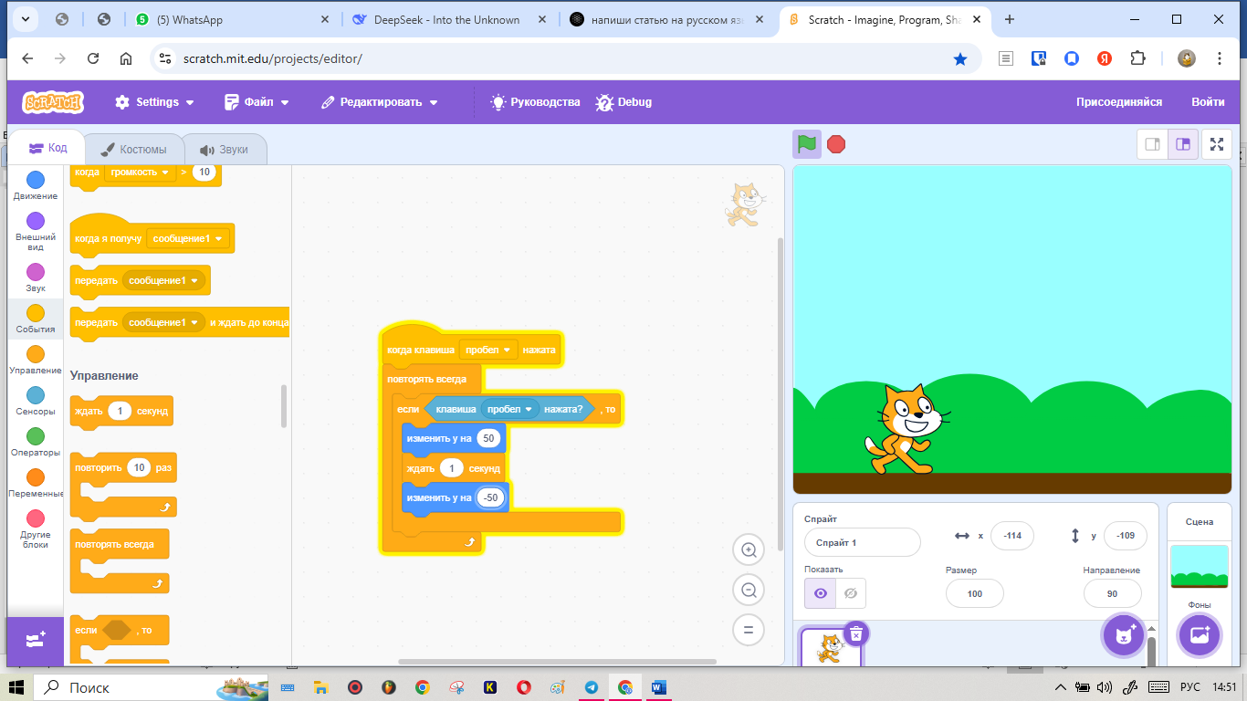
Task: Expand the Settings menu dropdown
Action: (155, 102)
